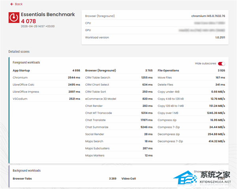Click the Maps Search row

119,141
